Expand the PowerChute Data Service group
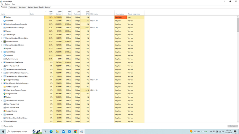Viewport: 239px width, 134px height. (1, 63)
